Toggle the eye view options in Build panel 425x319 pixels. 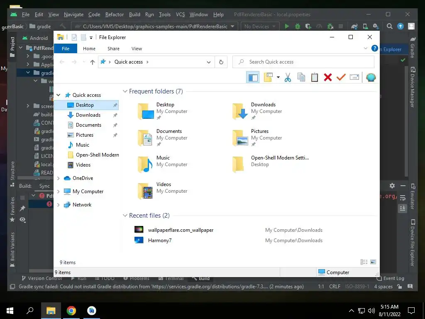(x=22, y=220)
